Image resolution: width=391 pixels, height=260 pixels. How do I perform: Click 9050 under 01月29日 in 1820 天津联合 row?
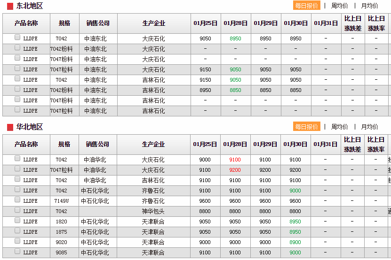(x=265, y=222)
